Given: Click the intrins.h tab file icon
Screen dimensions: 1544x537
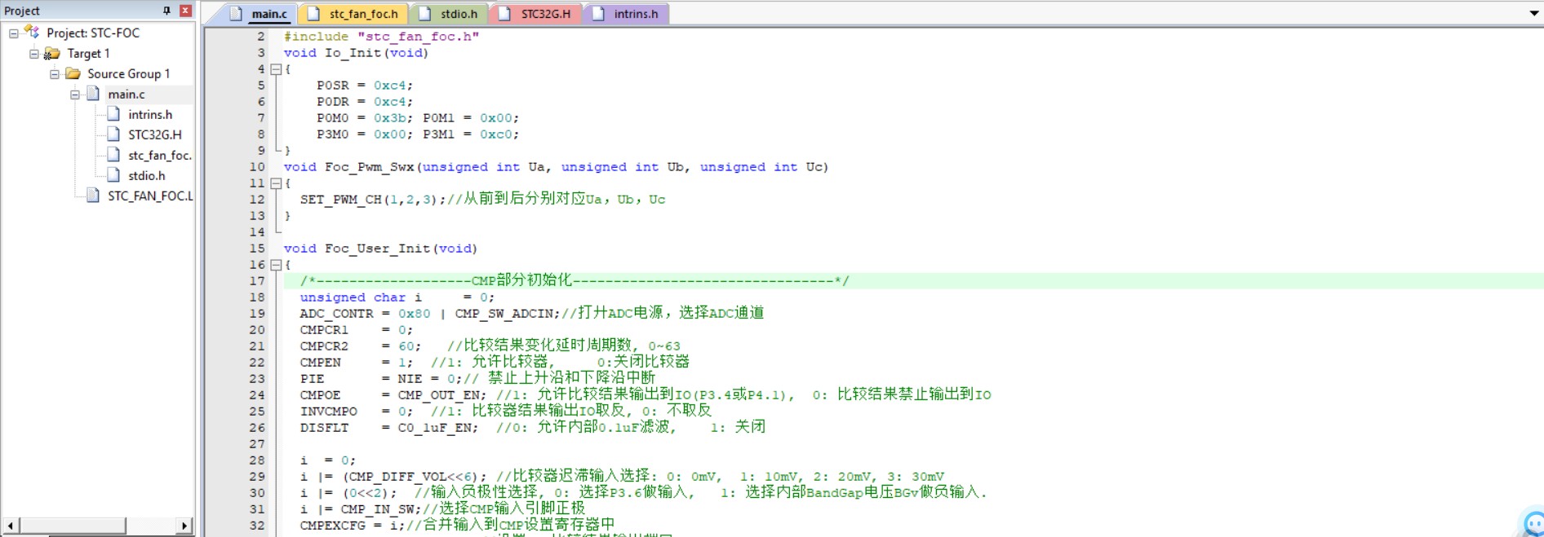Looking at the screenshot, I should [x=598, y=14].
